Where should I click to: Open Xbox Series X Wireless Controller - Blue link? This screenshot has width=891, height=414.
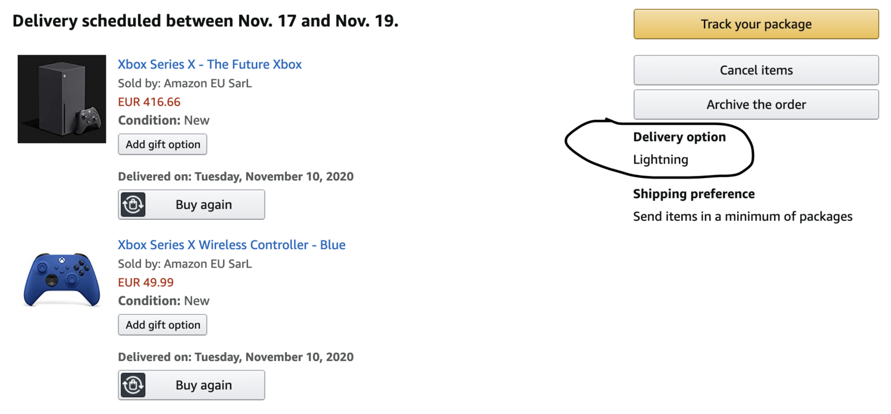pyautogui.click(x=232, y=245)
